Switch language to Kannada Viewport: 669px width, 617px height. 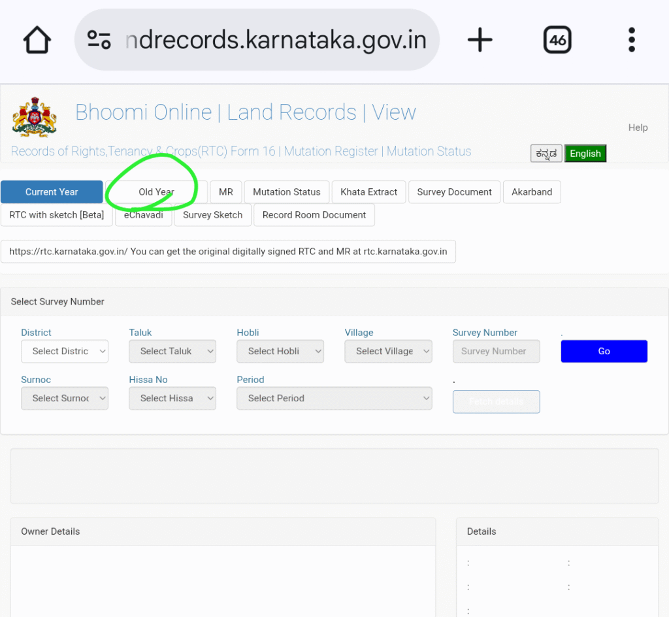point(546,154)
